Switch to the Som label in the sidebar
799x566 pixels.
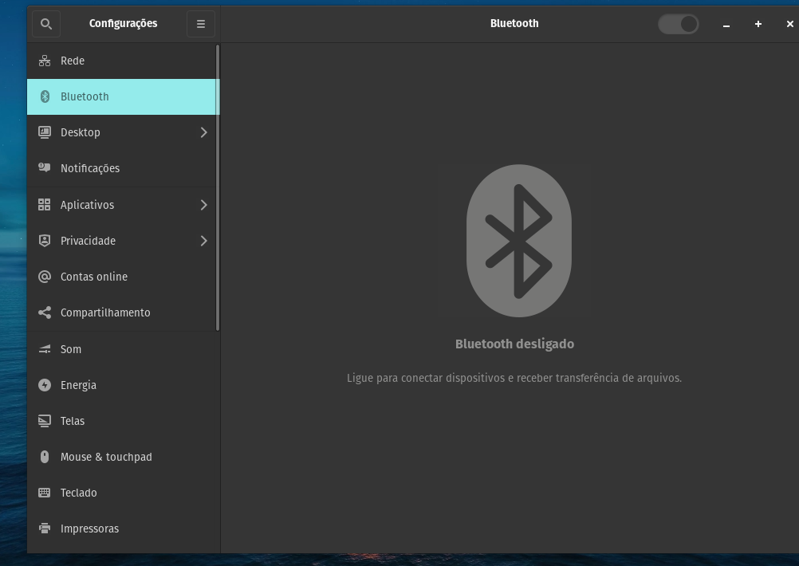click(x=71, y=349)
